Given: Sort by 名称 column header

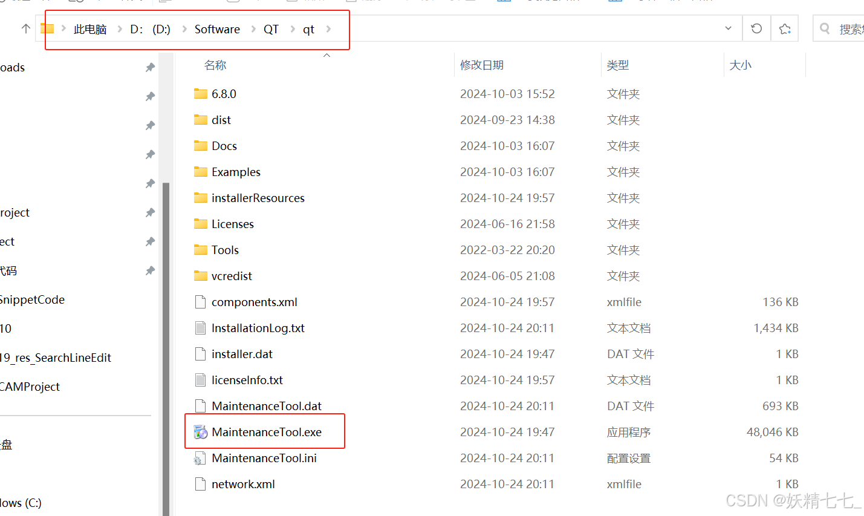Looking at the screenshot, I should (215, 65).
